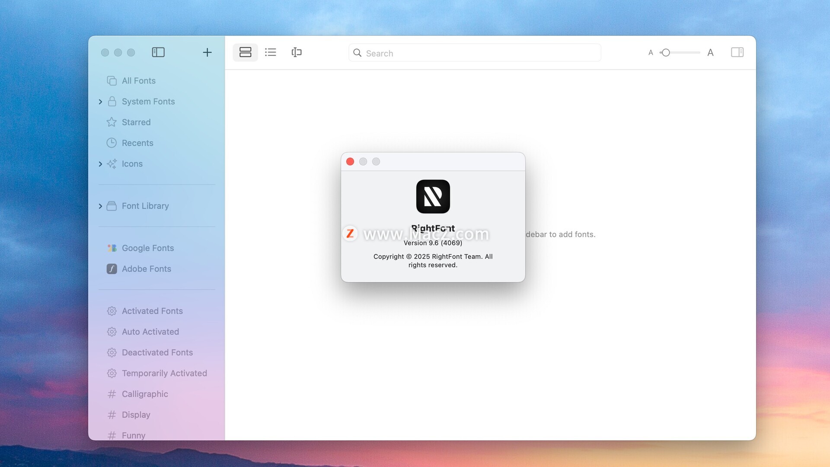Click the plus button to add fonts
The image size is (830, 467).
coord(207,52)
